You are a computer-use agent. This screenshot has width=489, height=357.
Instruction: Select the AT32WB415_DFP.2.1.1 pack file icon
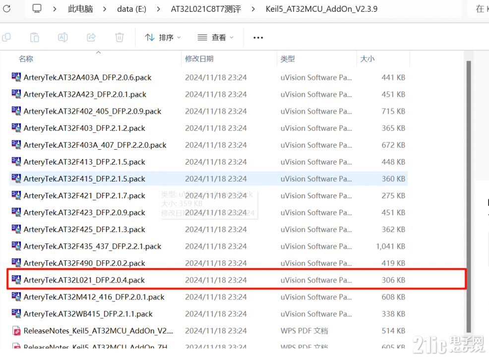pos(16,313)
